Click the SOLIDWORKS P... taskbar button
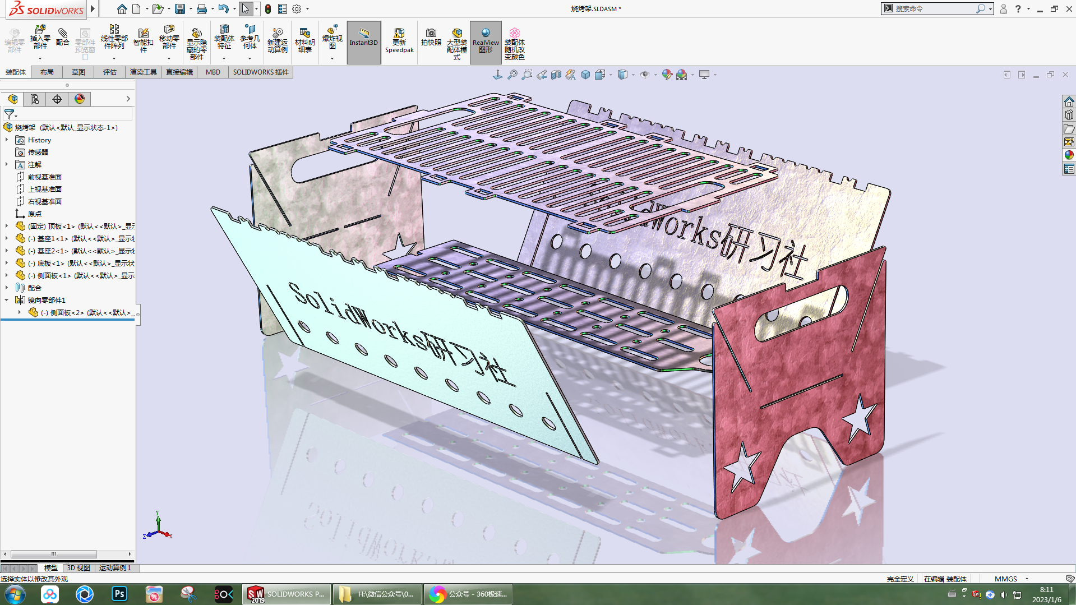The height and width of the screenshot is (605, 1076). coord(286,594)
